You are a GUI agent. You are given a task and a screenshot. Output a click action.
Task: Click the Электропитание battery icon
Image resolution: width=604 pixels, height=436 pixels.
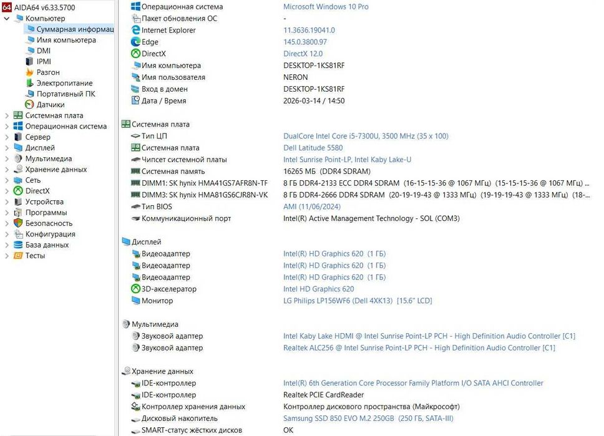30,83
